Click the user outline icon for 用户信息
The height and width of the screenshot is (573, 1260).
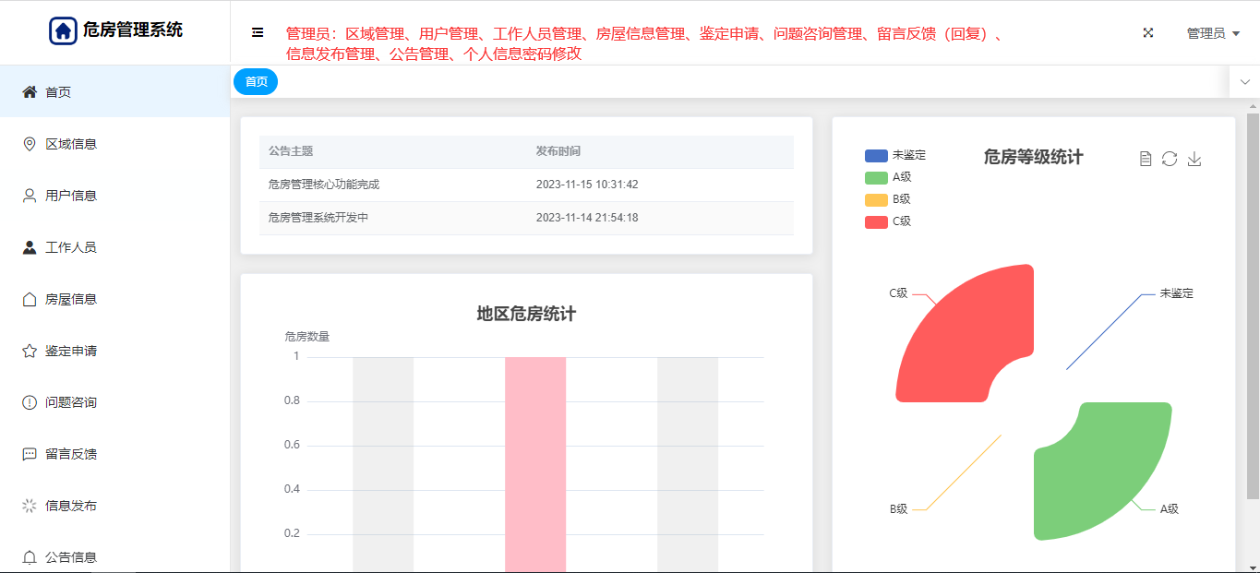click(30, 196)
